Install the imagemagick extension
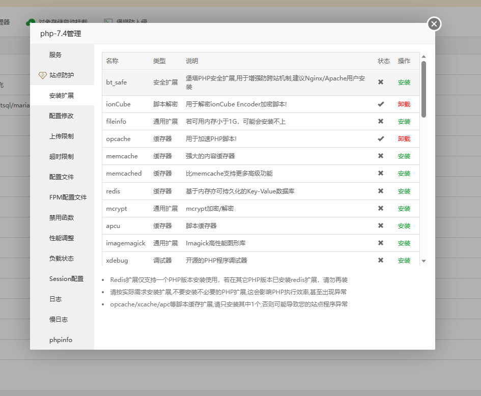 pyautogui.click(x=404, y=243)
